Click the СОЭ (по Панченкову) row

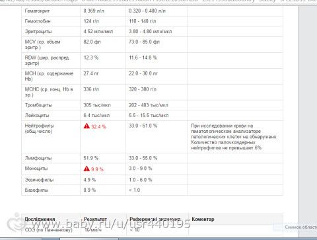[152, 230]
